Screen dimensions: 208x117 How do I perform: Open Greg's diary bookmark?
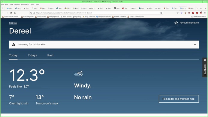point(40,16)
